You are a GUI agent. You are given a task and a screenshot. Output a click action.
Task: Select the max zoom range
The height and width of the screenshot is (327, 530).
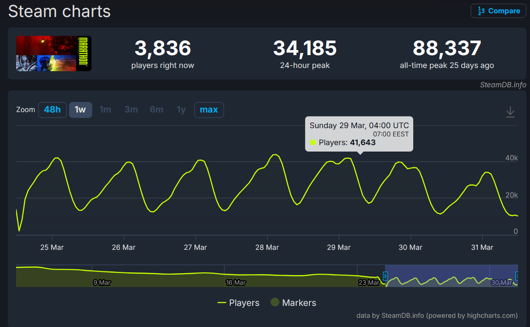[x=209, y=110]
